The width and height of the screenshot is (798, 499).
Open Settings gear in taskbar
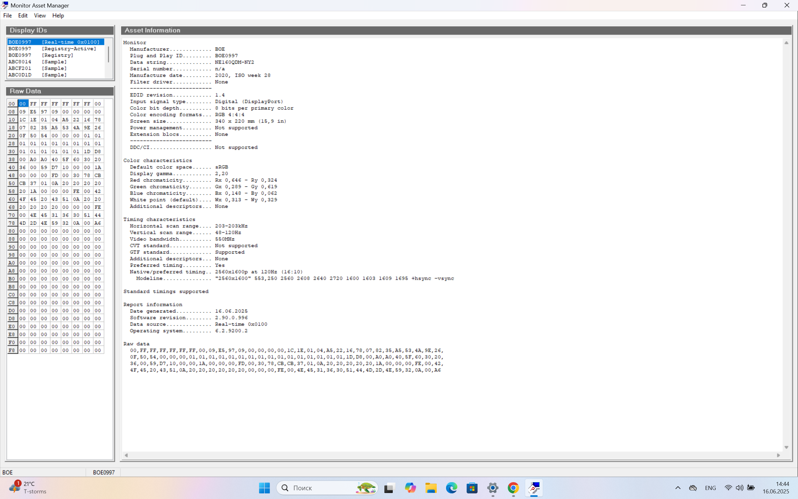(x=493, y=488)
